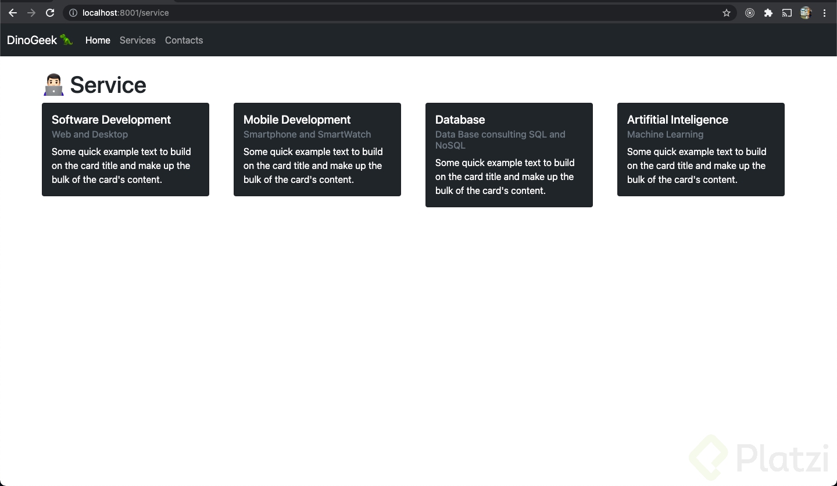837x486 pixels.
Task: Click the Cast media icon
Action: pos(787,13)
